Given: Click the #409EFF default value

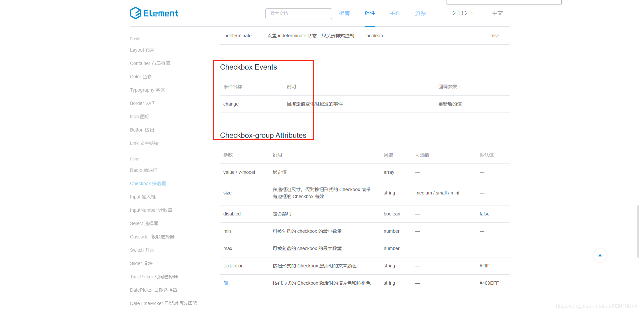Looking at the screenshot, I should point(489,283).
